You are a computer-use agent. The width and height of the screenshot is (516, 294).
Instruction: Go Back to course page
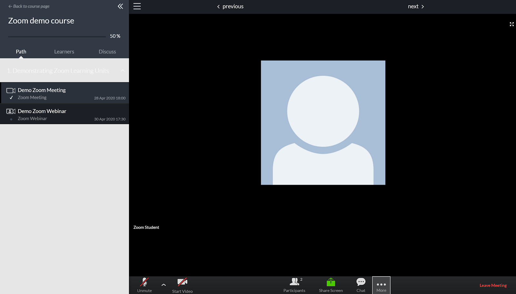[x=29, y=6]
